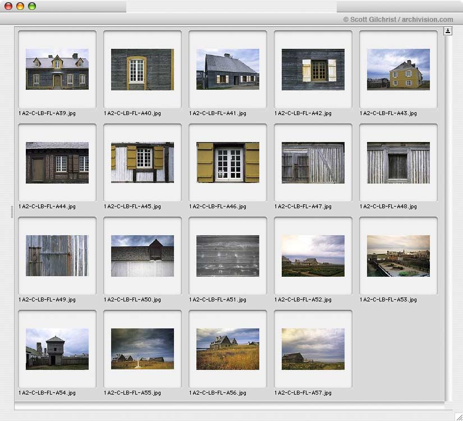Click the filename 1A2-C-LB-FL-A45.jpg label
463x421 pixels.
[x=132, y=207]
